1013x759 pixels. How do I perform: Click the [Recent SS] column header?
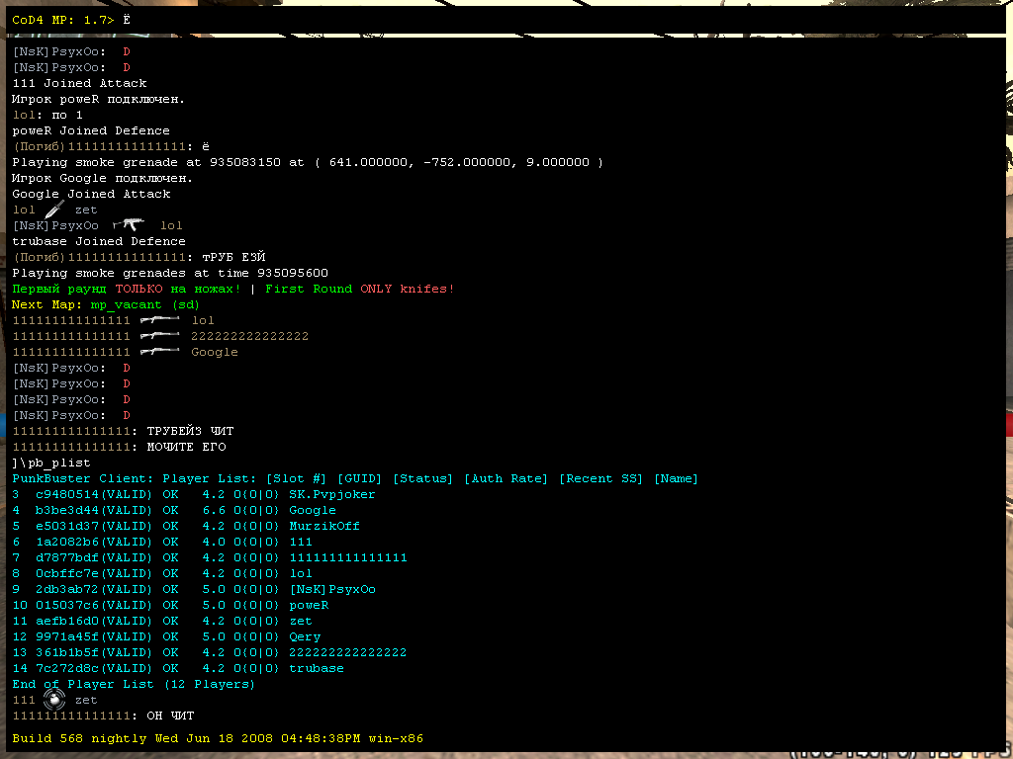click(600, 478)
